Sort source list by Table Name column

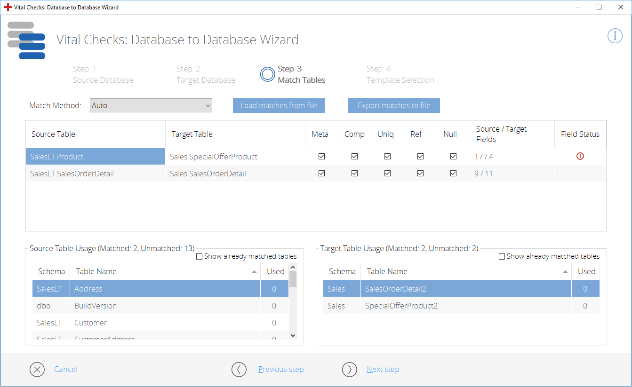[165, 271]
